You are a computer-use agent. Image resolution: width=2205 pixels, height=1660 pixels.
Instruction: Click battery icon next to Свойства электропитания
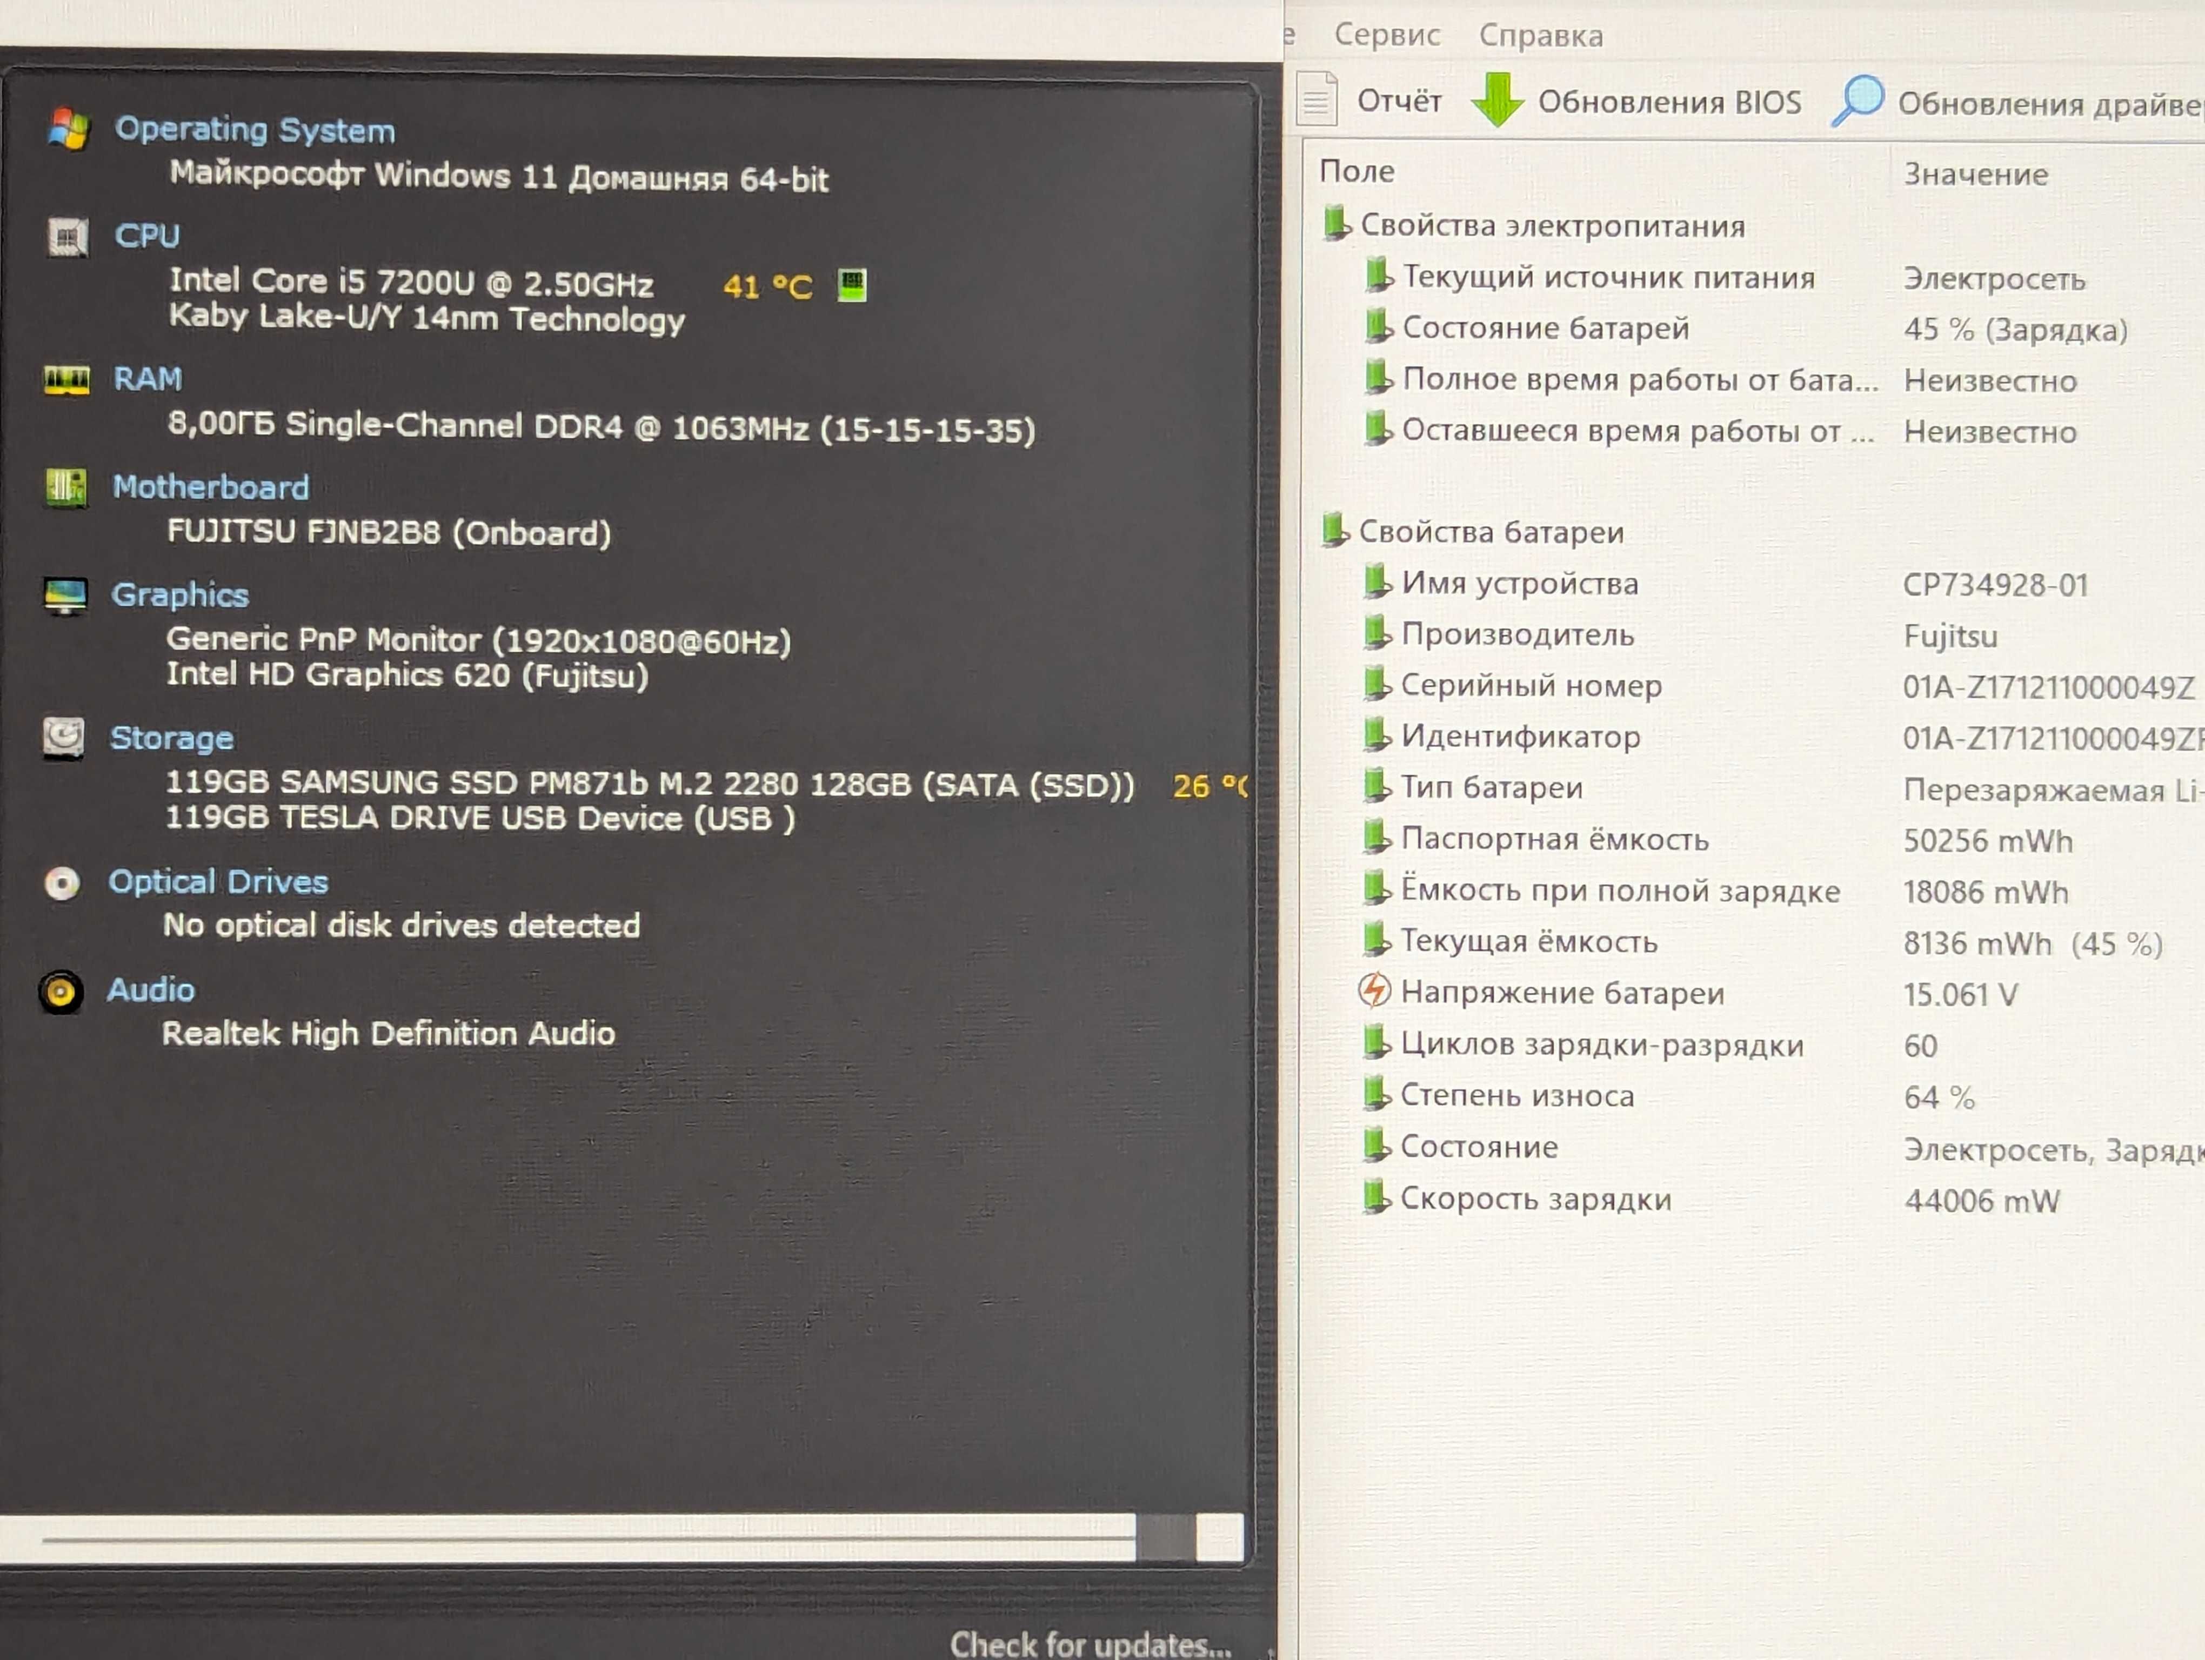[x=1336, y=223]
